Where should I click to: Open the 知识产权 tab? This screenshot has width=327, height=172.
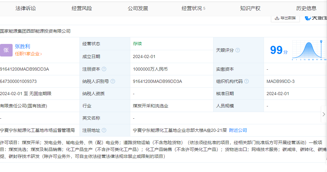[250, 8]
